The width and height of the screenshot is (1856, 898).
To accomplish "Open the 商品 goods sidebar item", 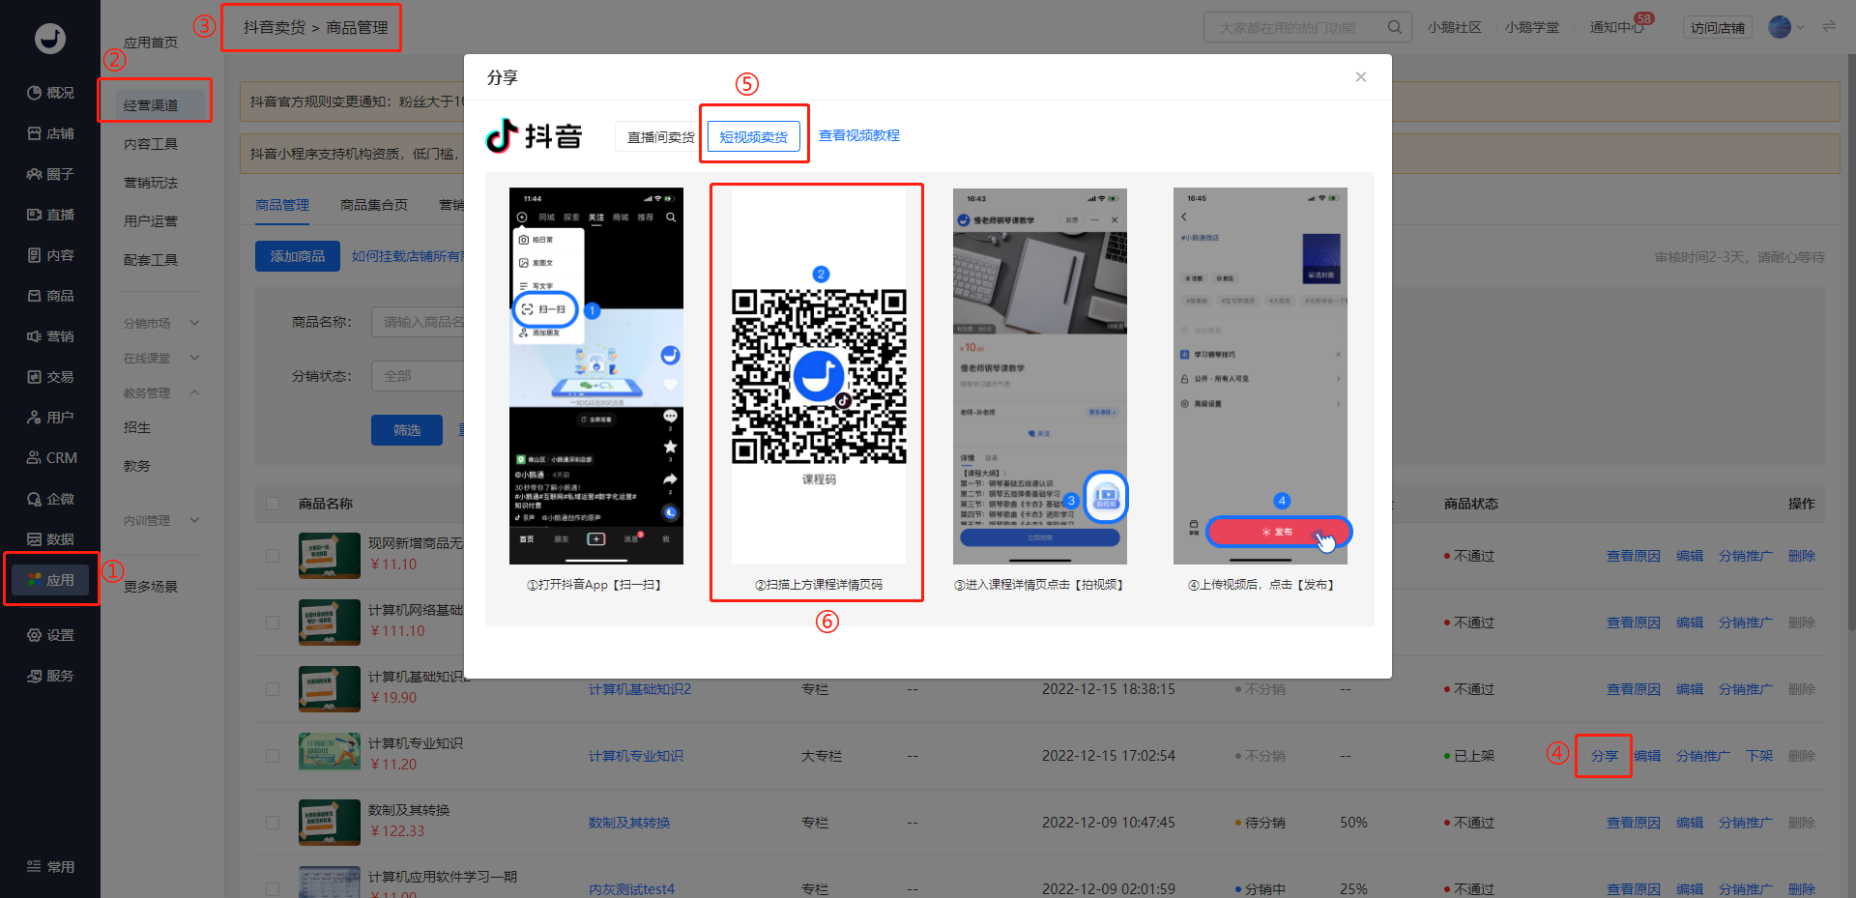I will (50, 296).
